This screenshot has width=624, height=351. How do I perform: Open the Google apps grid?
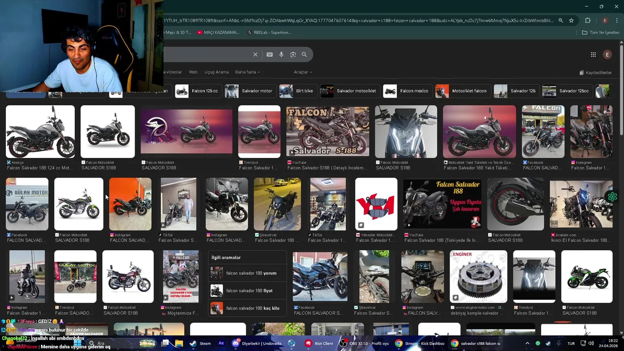click(593, 55)
